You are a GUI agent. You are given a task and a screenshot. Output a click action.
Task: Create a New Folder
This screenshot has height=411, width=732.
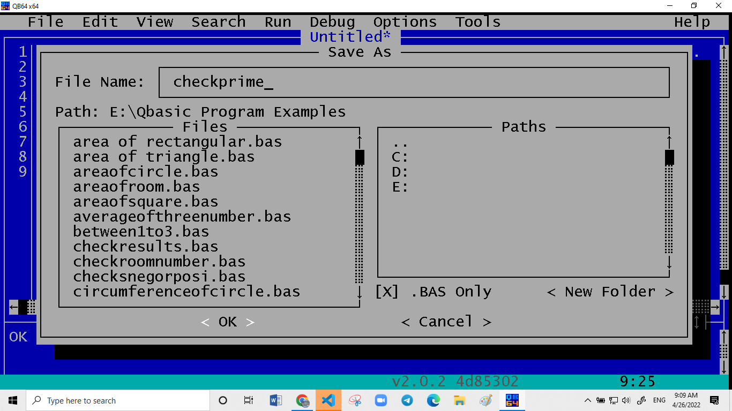[610, 292]
